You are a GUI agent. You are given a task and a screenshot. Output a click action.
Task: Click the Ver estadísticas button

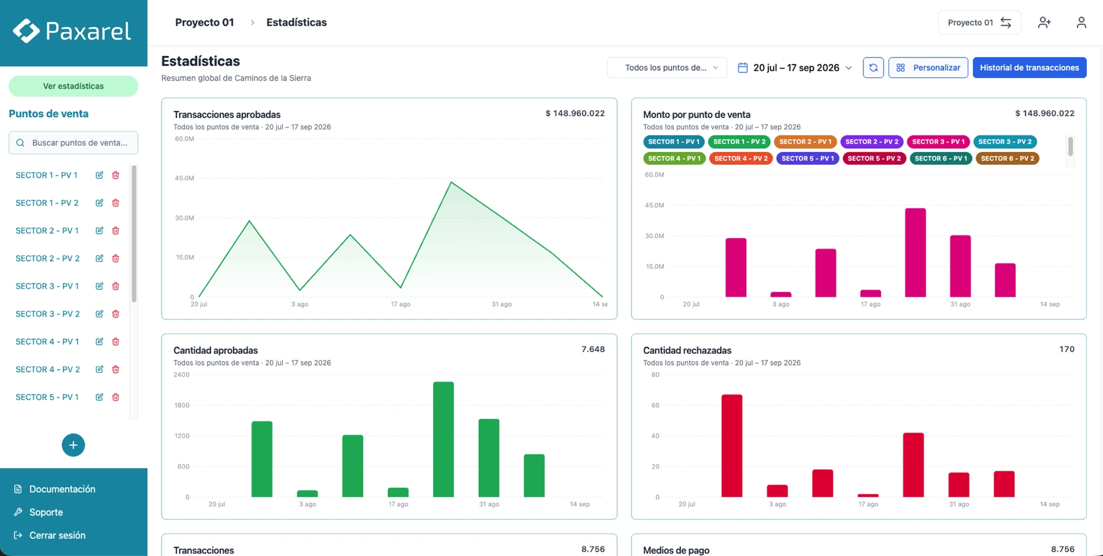click(74, 86)
